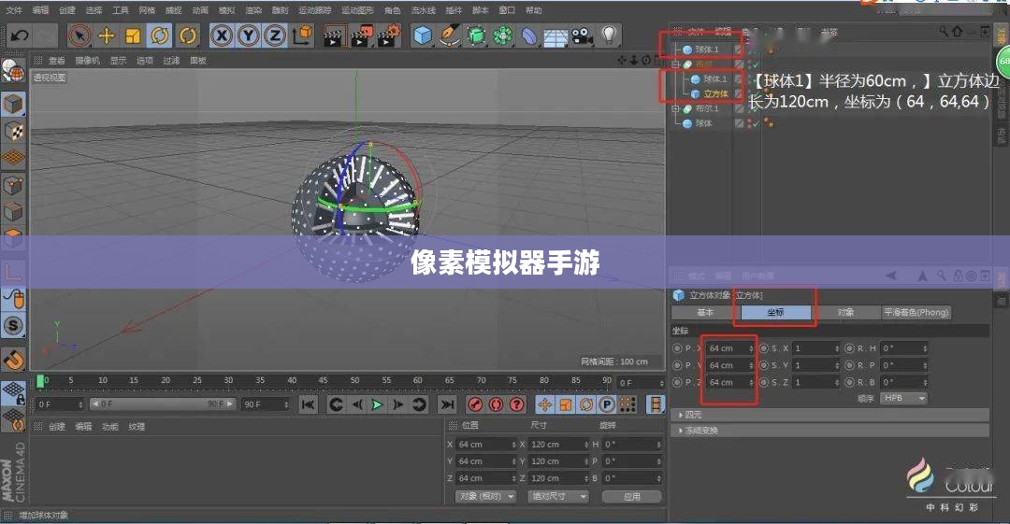Viewport: 1010px width, 524px height.
Task: Add a cube primitive object
Action: (423, 36)
